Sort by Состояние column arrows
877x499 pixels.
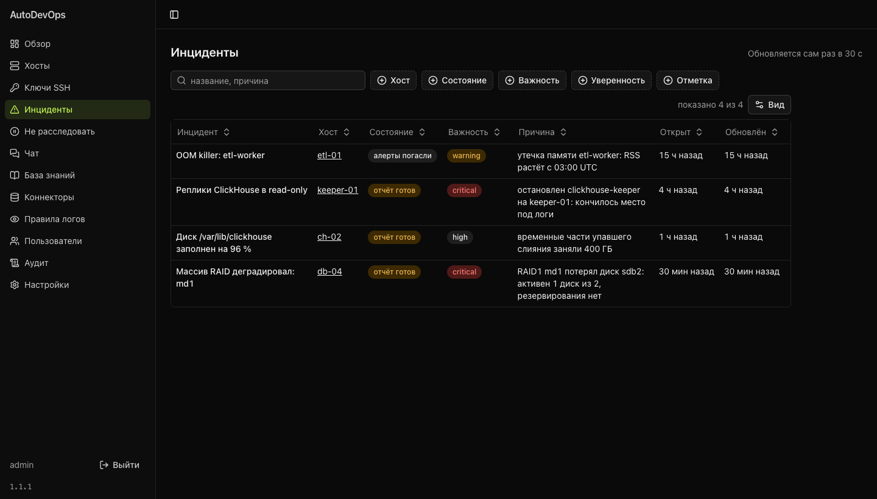pyautogui.click(x=422, y=132)
